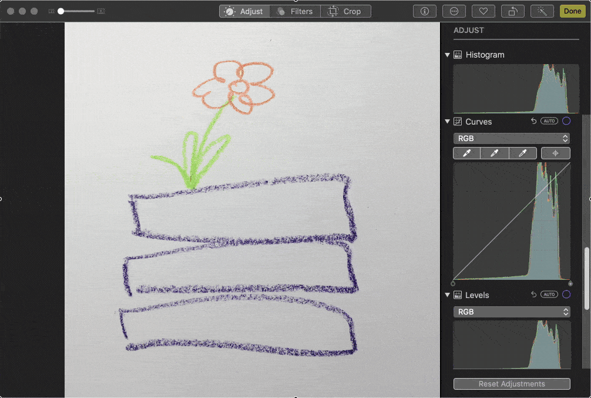Click the Levels histogram graph
This screenshot has height=398, width=591.
click(x=512, y=345)
